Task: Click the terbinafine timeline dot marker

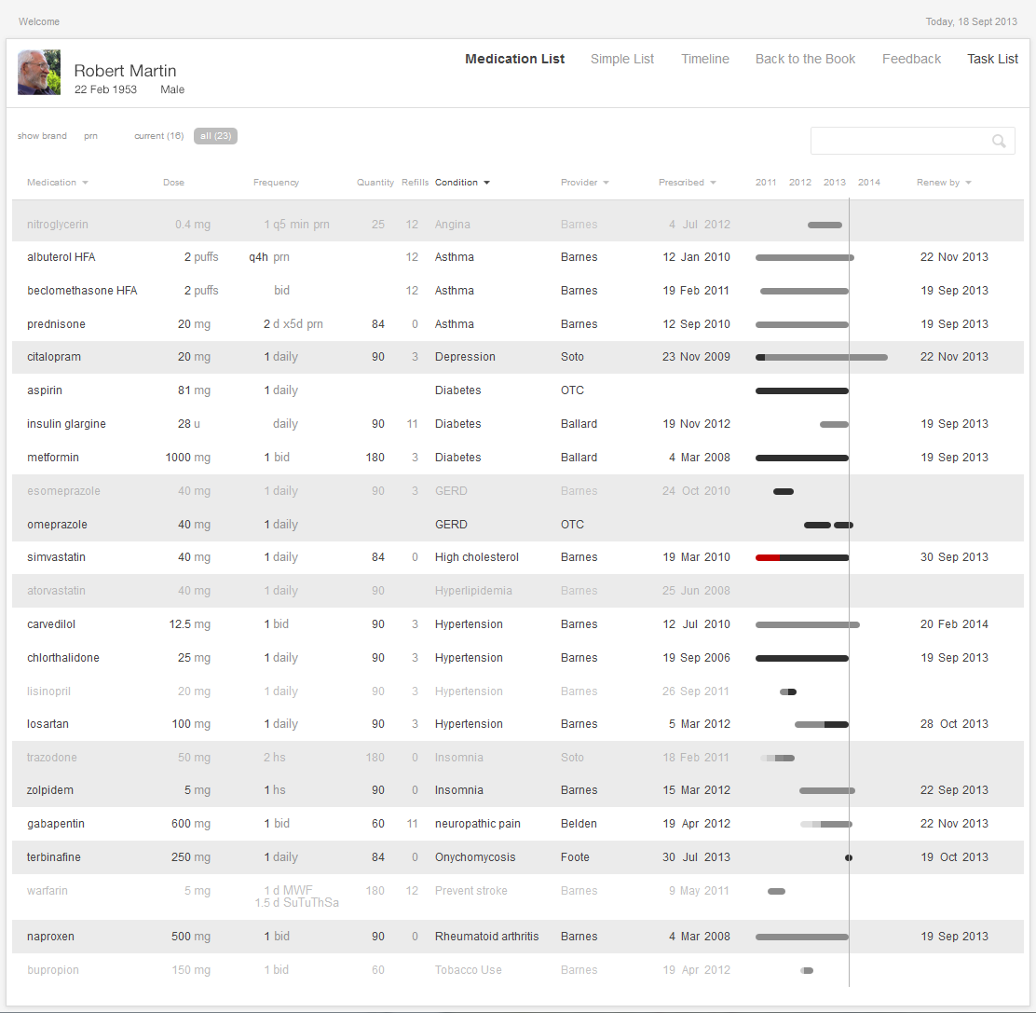Action: (849, 857)
